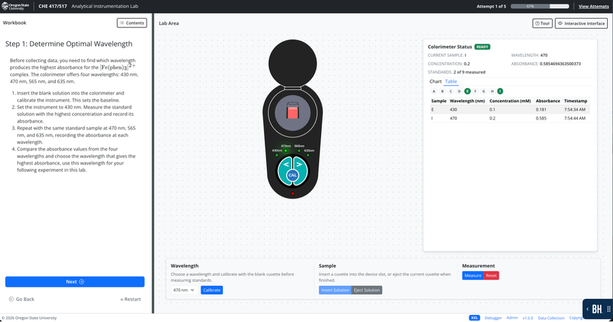This screenshot has height=322, width=613.
Task: Click the colorimeter lid
Action: coord(293,63)
